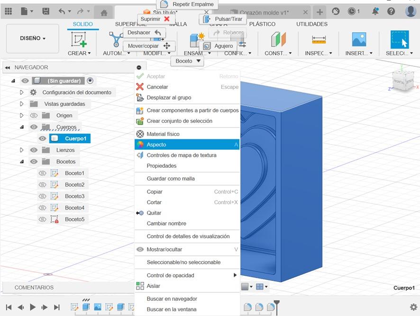
Task: Collapse the Cuerpos folder
Action: [22, 127]
